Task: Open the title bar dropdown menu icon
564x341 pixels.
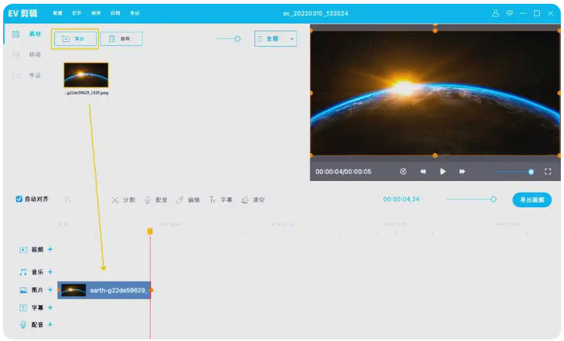Action: click(x=509, y=13)
